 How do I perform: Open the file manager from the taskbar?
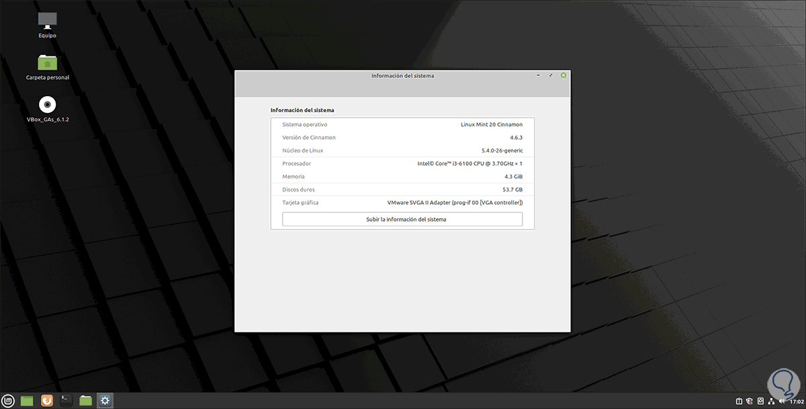click(85, 400)
